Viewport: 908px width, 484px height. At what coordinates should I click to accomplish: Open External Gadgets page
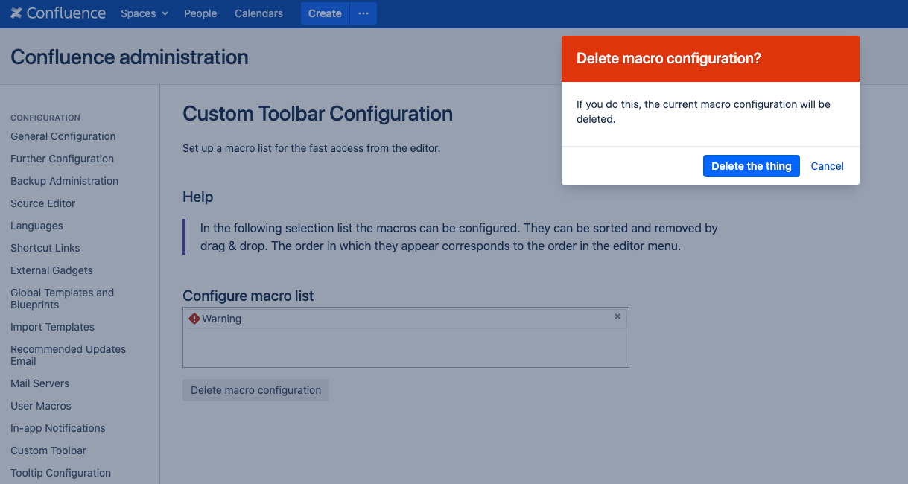click(51, 270)
